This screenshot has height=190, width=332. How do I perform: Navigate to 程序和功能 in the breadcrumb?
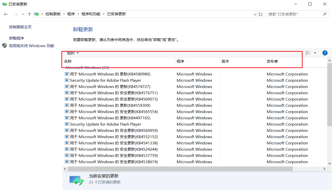(x=91, y=14)
